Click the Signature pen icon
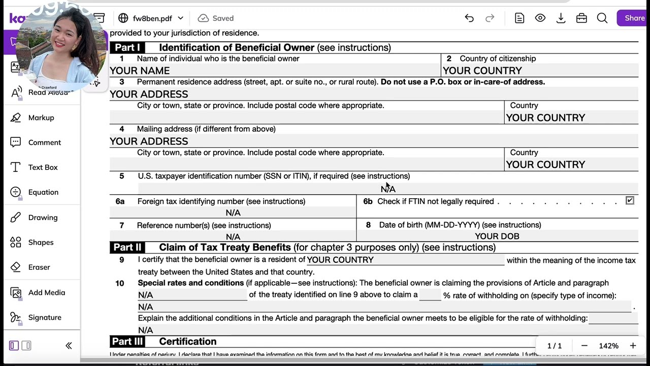This screenshot has width=650, height=366. 16,318
